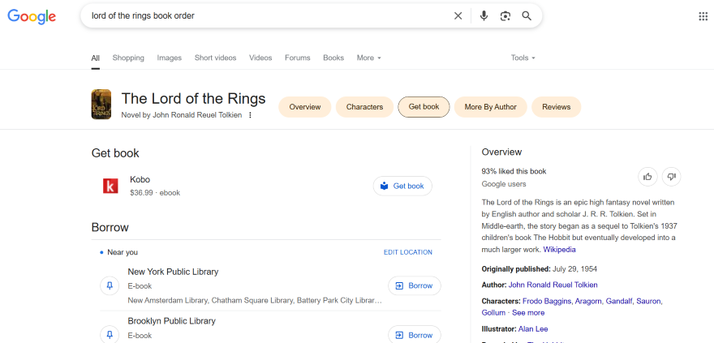This screenshot has width=714, height=343.
Task: Click the Kobo Get book button
Action: [402, 186]
